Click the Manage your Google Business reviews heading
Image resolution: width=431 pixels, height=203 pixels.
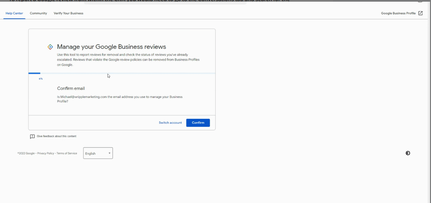coord(111,47)
